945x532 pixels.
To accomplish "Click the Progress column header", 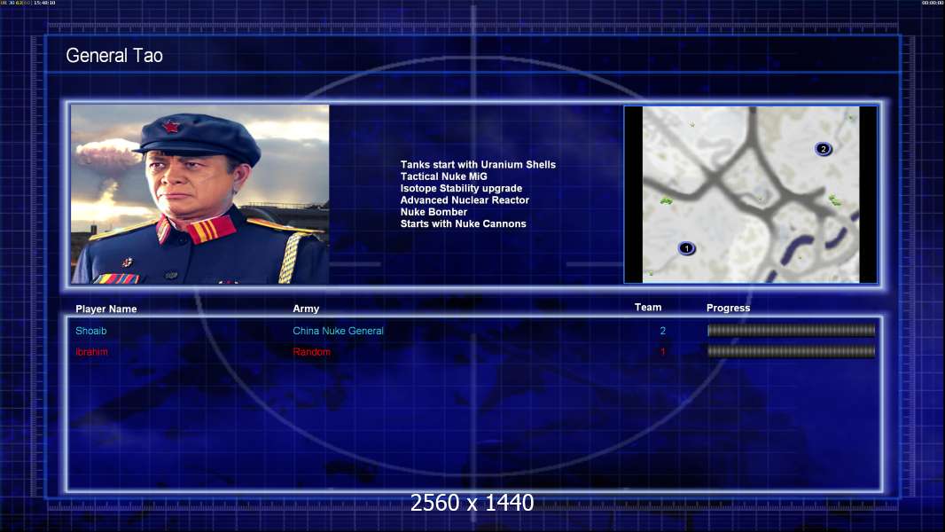I will (x=728, y=309).
